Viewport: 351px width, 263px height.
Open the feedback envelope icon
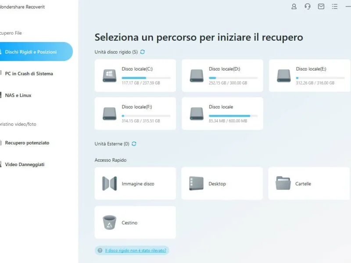[x=322, y=7]
